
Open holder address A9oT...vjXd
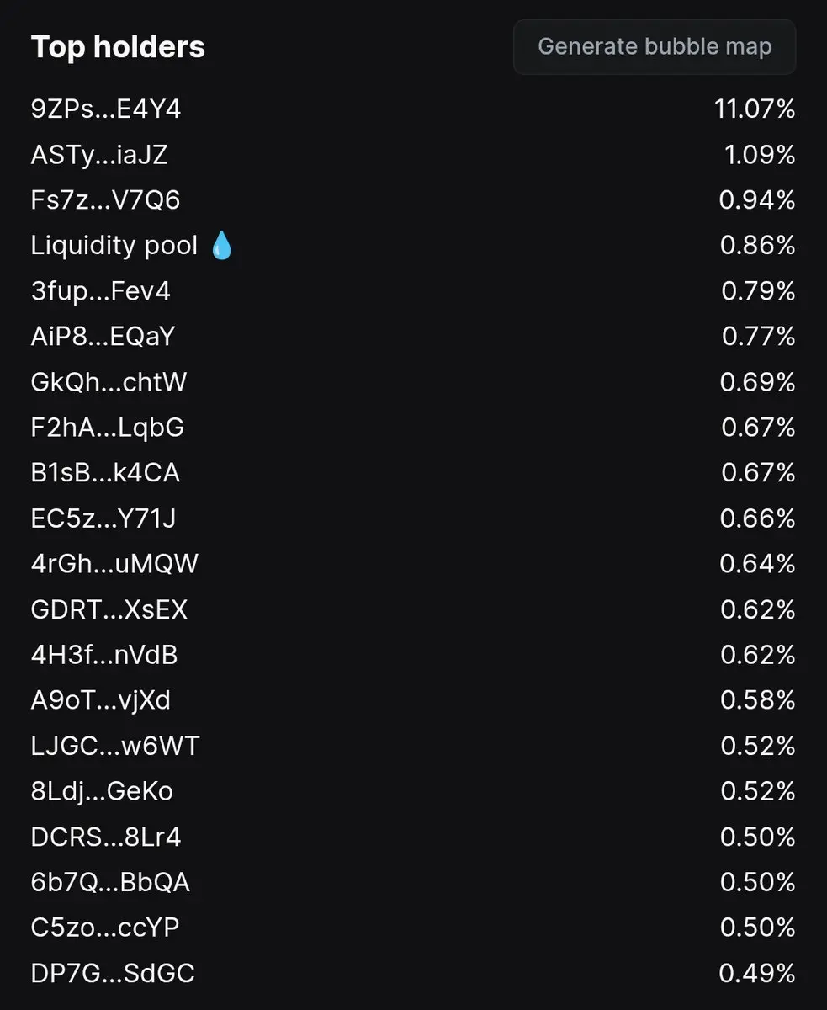click(x=101, y=700)
